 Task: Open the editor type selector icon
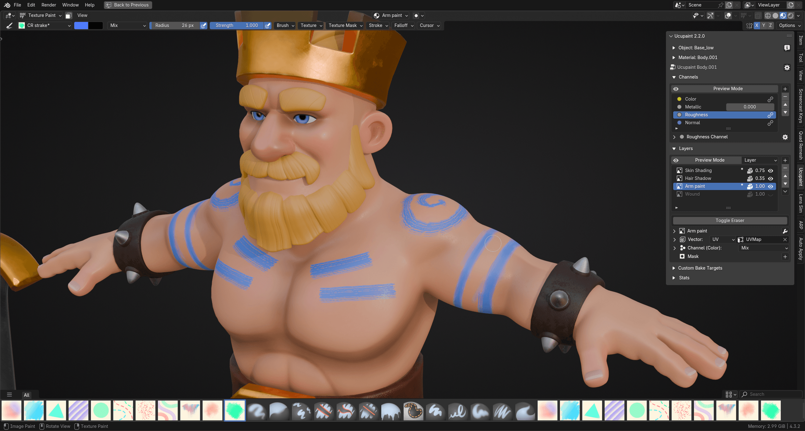pos(10,15)
